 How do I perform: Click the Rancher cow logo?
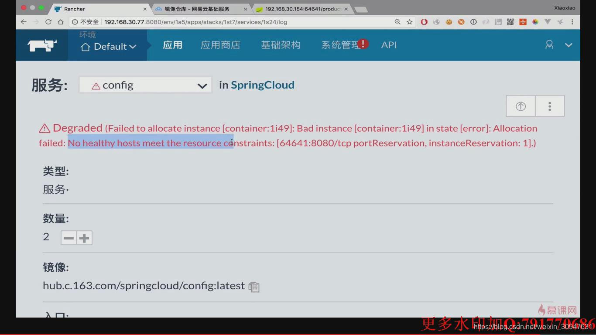[42, 45]
